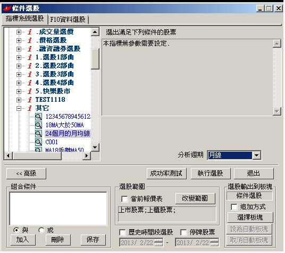285x253 pixels.
Task: Click magnifier icon of 24個月的月均線
Action: (x=38, y=134)
